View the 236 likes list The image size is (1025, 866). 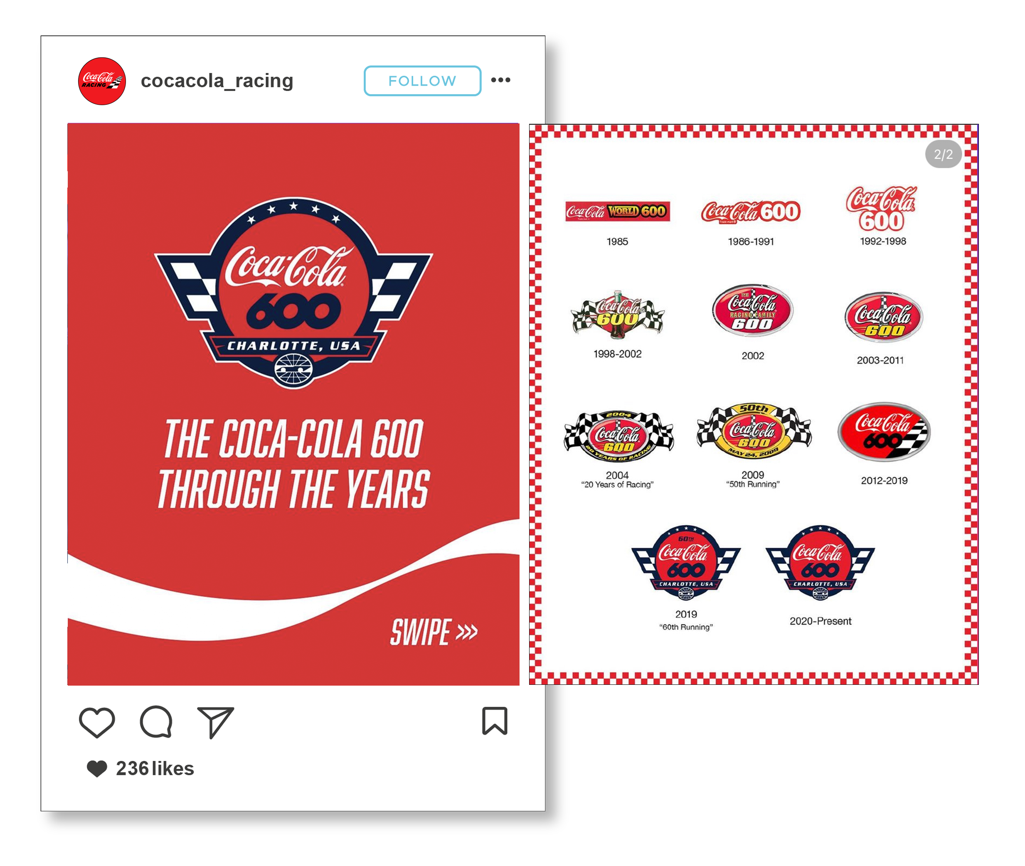[x=155, y=768]
